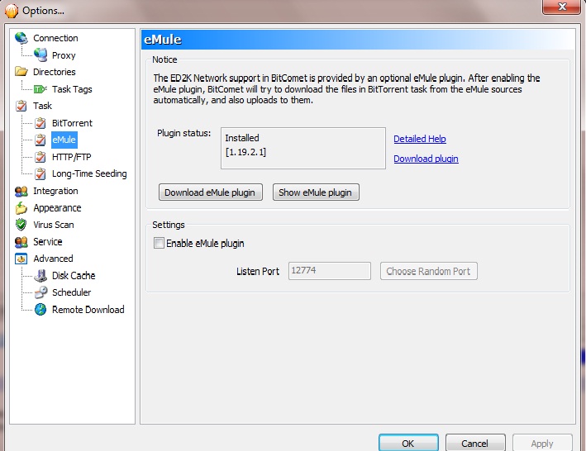Screen dimensions: 586x451
Task: Click the Apply button
Action: pyautogui.click(x=542, y=444)
